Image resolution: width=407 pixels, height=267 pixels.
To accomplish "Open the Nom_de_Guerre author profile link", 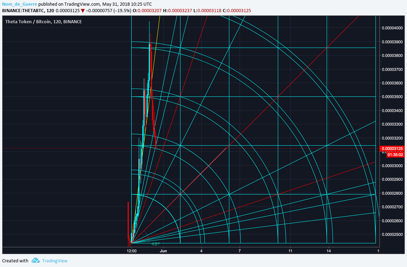I will point(19,4).
